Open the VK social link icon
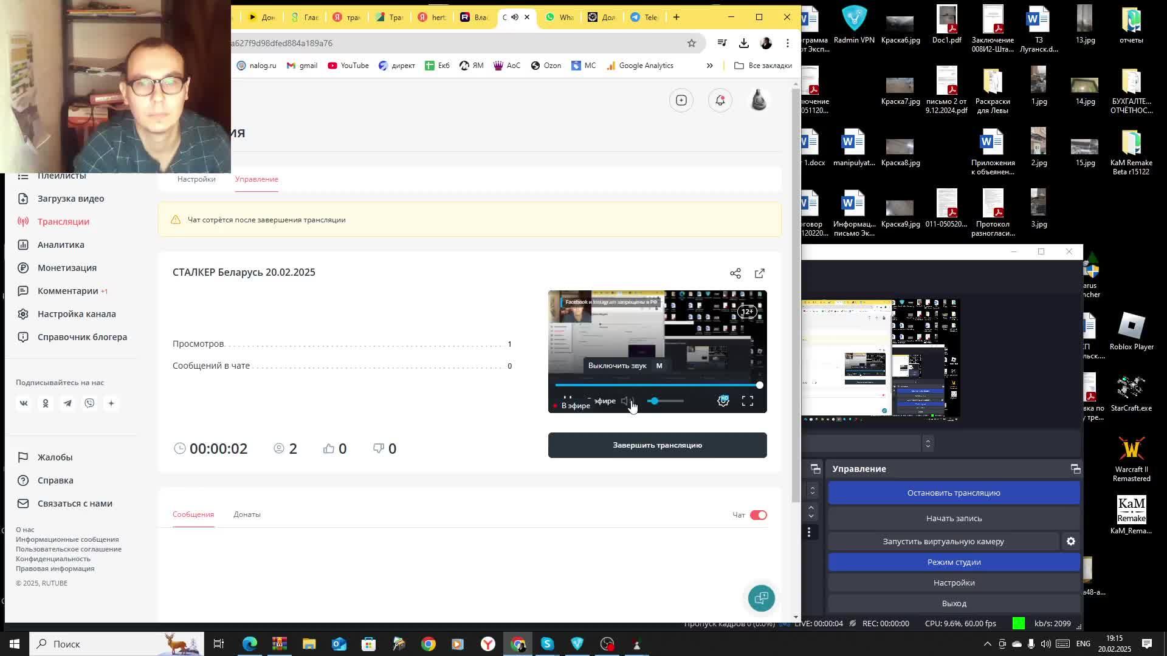Screen dimensions: 1167x656 (x=24, y=403)
